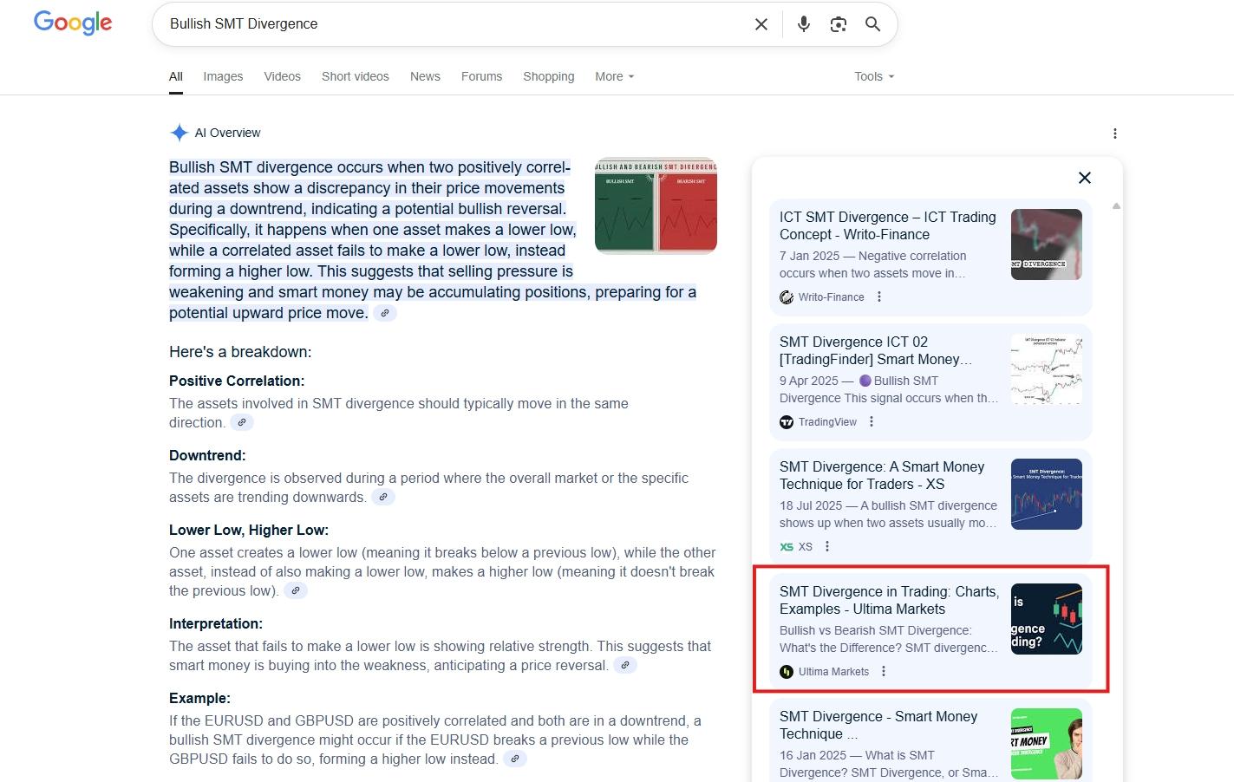
Task: Select the All results tab
Action: (x=176, y=76)
